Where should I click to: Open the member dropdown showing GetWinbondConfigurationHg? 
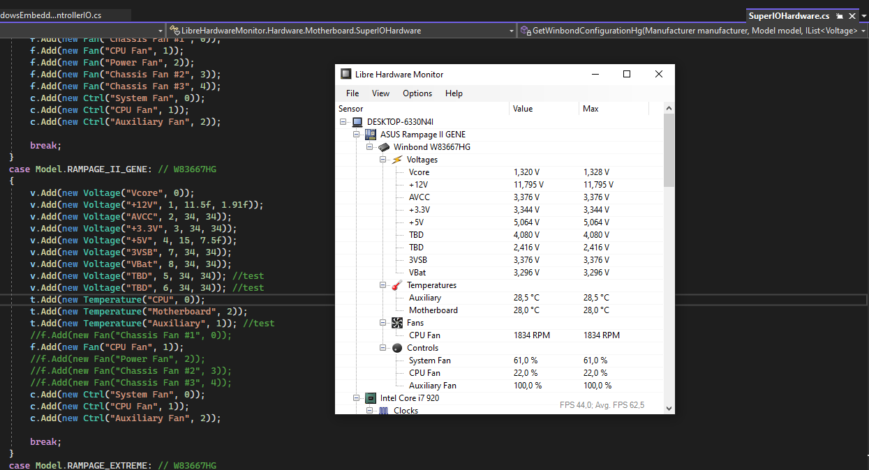pyautogui.click(x=863, y=31)
